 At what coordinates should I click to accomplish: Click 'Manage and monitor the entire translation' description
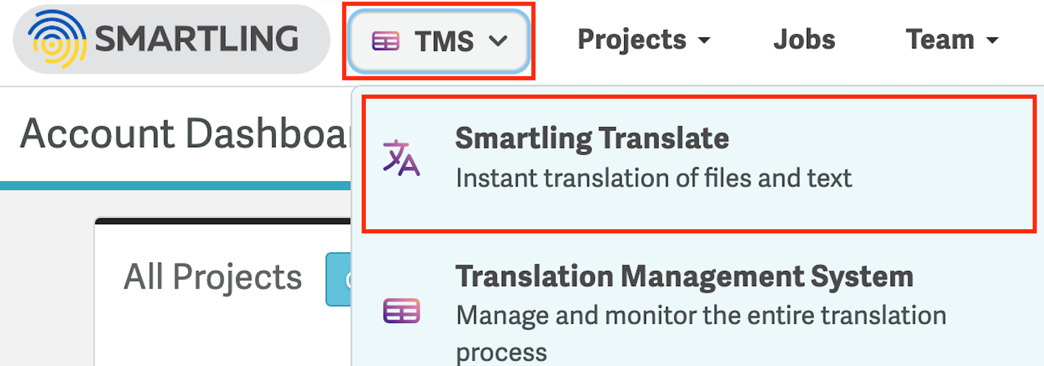pos(701,315)
